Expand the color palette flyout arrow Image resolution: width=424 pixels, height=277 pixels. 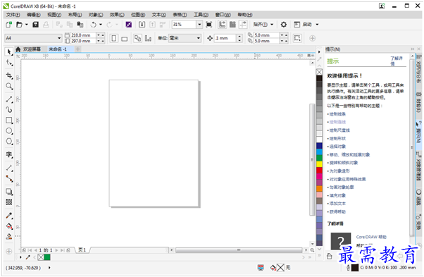(319, 52)
